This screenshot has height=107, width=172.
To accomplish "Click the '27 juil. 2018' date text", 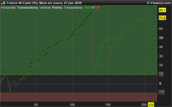I will [73, 3].
